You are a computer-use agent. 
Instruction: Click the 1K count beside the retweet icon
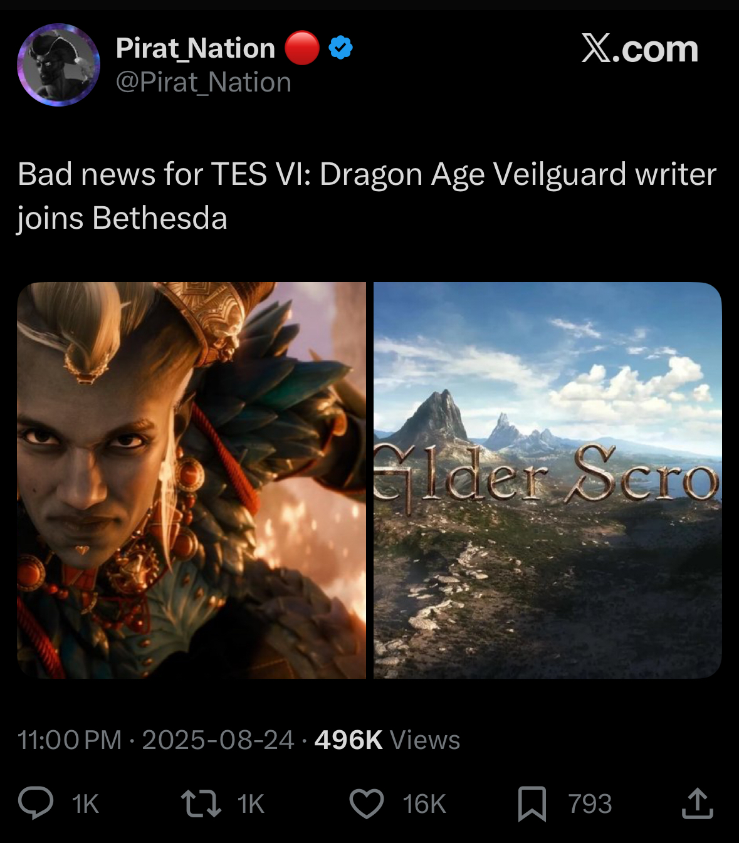pos(251,804)
